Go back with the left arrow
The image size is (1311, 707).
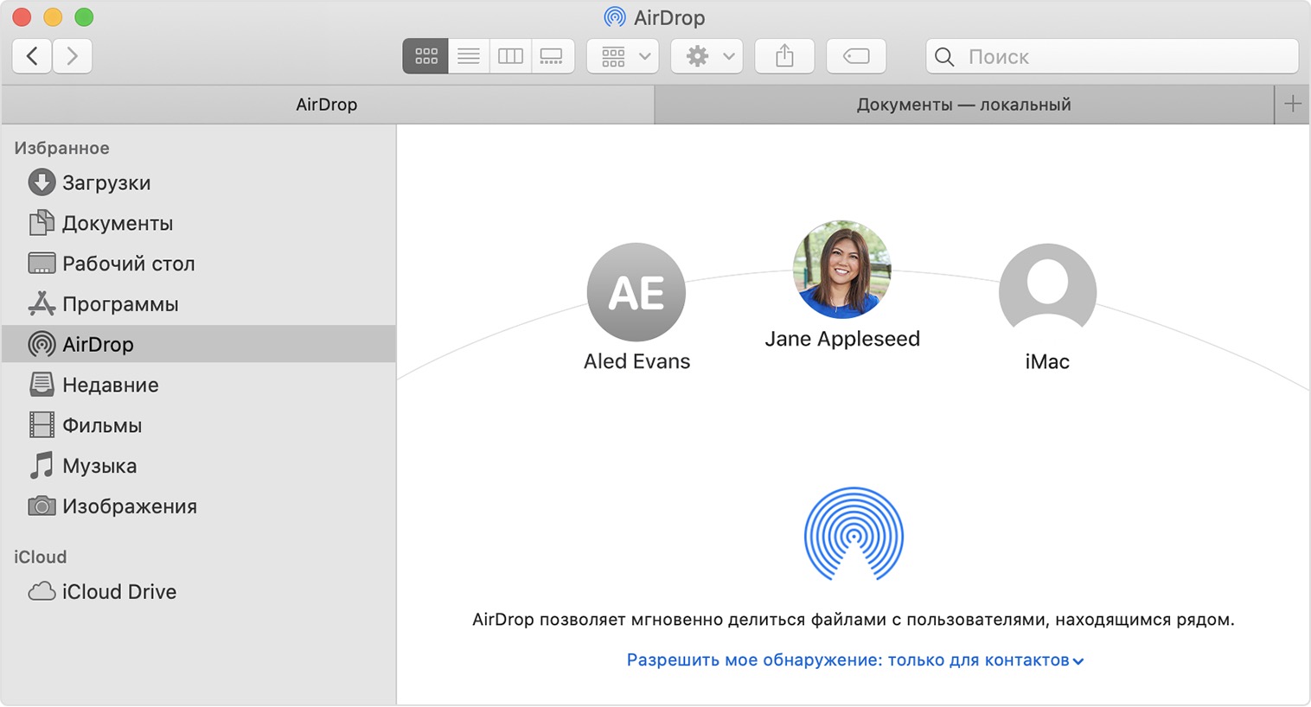(32, 56)
